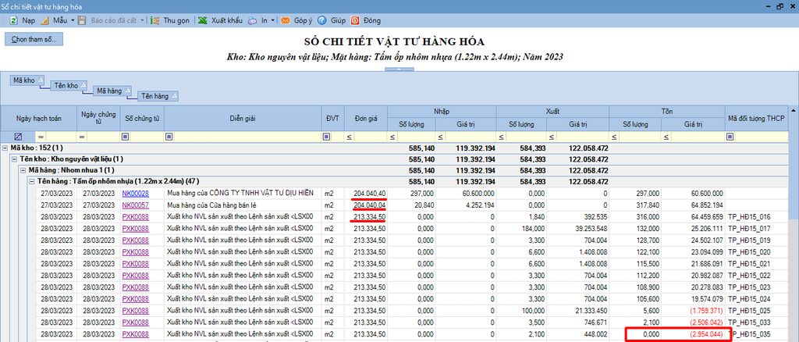
Task: Select Mua hàng của Cửa hàng bán lẻ
Action: click(211, 205)
